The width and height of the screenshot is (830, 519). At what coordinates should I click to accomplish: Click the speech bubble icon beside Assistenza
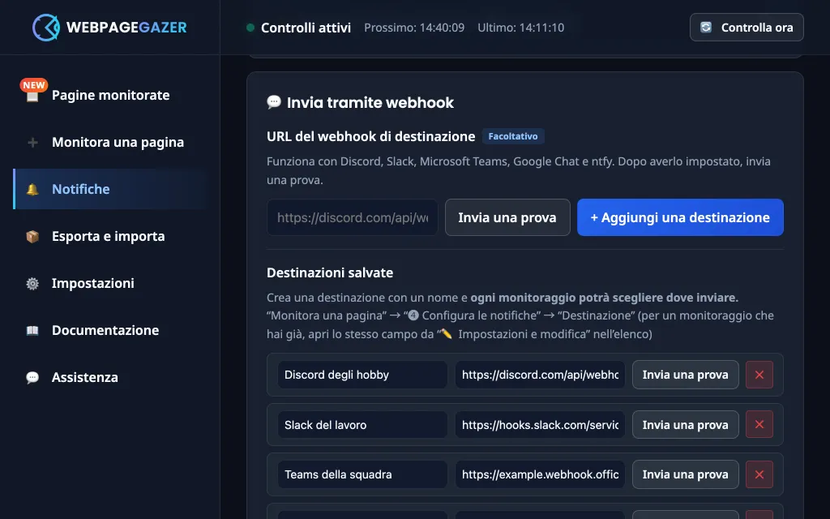[x=32, y=378]
